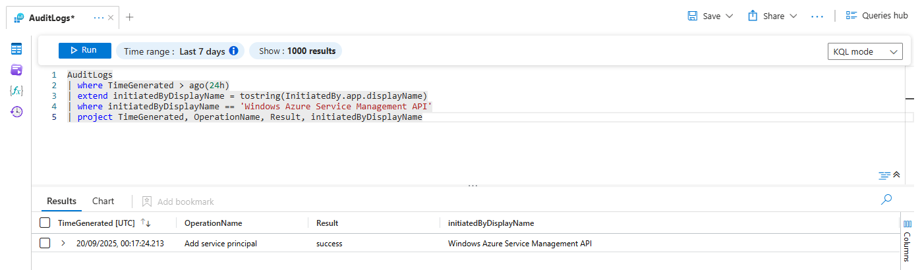Open the Functions fx sidebar icon
This screenshot has height=270, width=922.
tap(16, 91)
